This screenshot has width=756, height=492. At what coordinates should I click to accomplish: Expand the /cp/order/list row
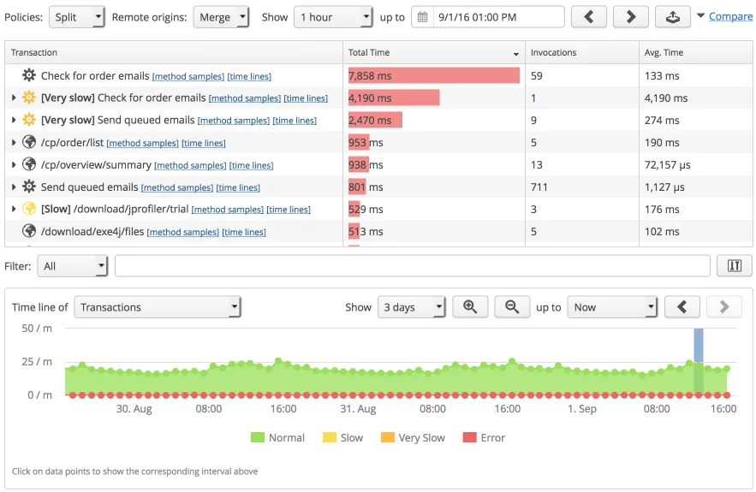(x=14, y=143)
